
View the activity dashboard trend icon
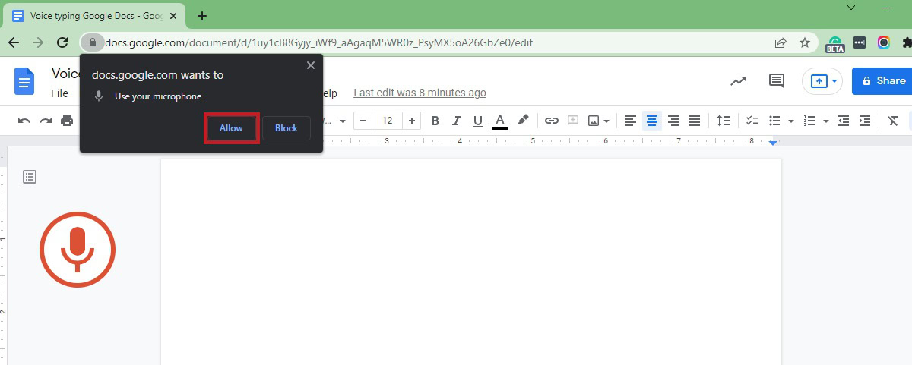738,80
